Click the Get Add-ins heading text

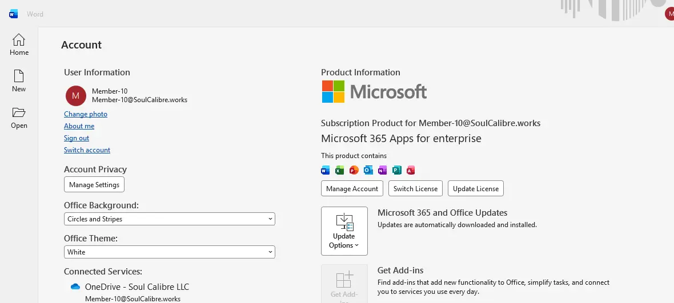pos(400,270)
